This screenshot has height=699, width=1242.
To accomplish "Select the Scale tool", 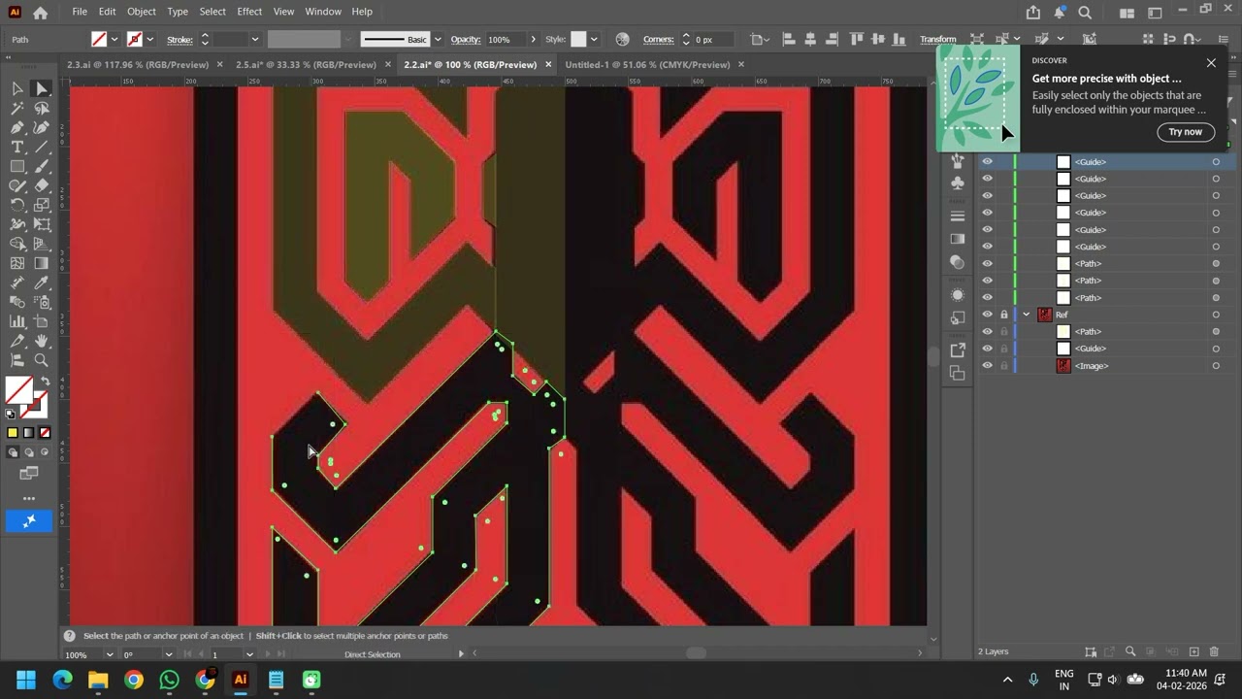I will (42, 205).
